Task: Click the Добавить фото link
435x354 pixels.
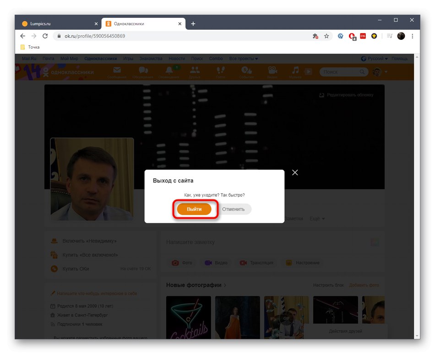Action: 364,285
